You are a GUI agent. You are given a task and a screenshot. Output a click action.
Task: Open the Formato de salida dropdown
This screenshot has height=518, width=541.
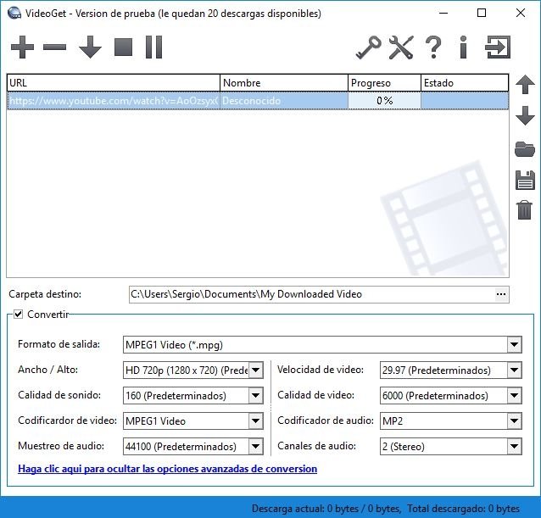(514, 344)
